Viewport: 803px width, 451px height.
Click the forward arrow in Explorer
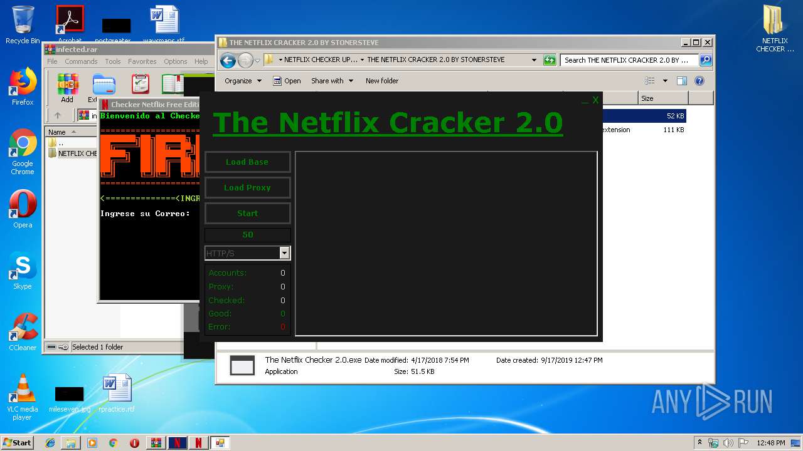tap(245, 60)
